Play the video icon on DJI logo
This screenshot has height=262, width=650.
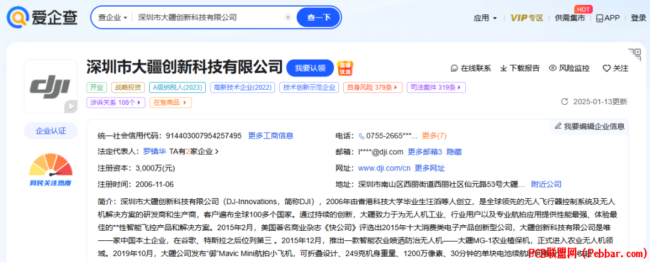[x=70, y=107]
